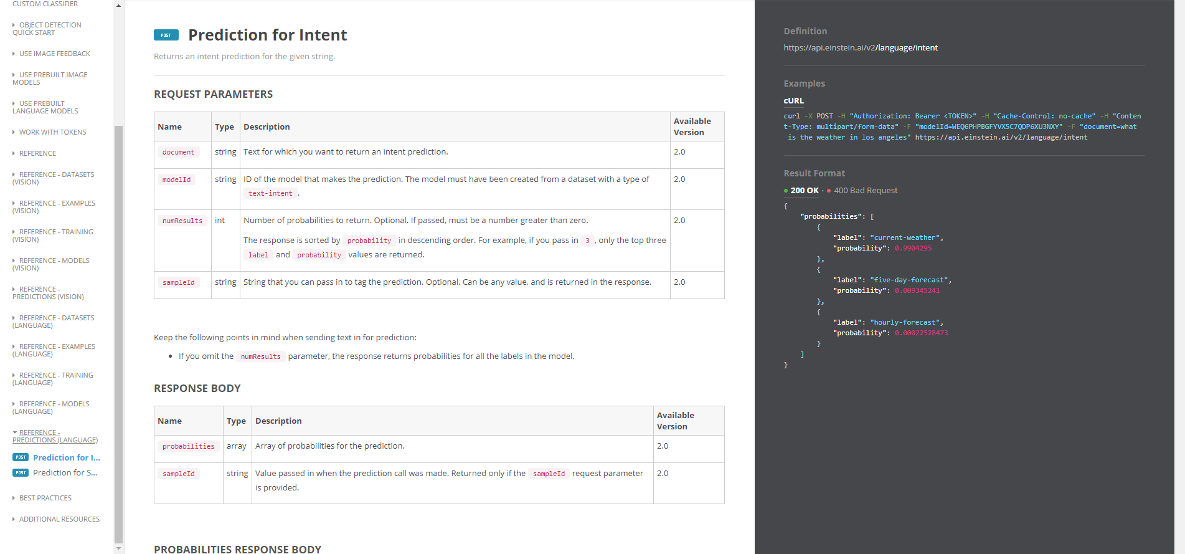Expand the Best Practices section
The image size is (1185, 554).
[45, 498]
